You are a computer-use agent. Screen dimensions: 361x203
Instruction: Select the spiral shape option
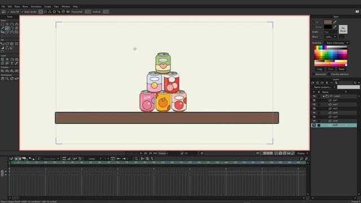point(63,11)
